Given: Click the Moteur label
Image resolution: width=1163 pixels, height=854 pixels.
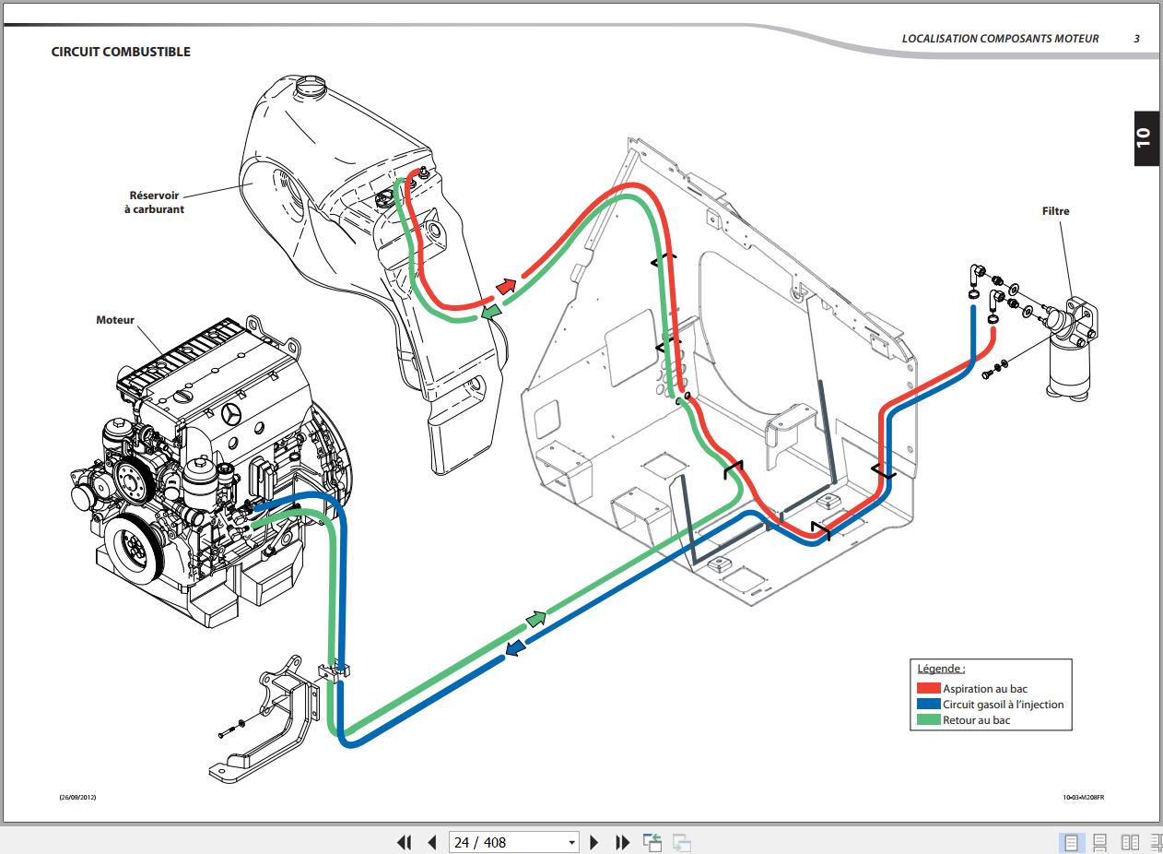Looking at the screenshot, I should click(x=115, y=320).
